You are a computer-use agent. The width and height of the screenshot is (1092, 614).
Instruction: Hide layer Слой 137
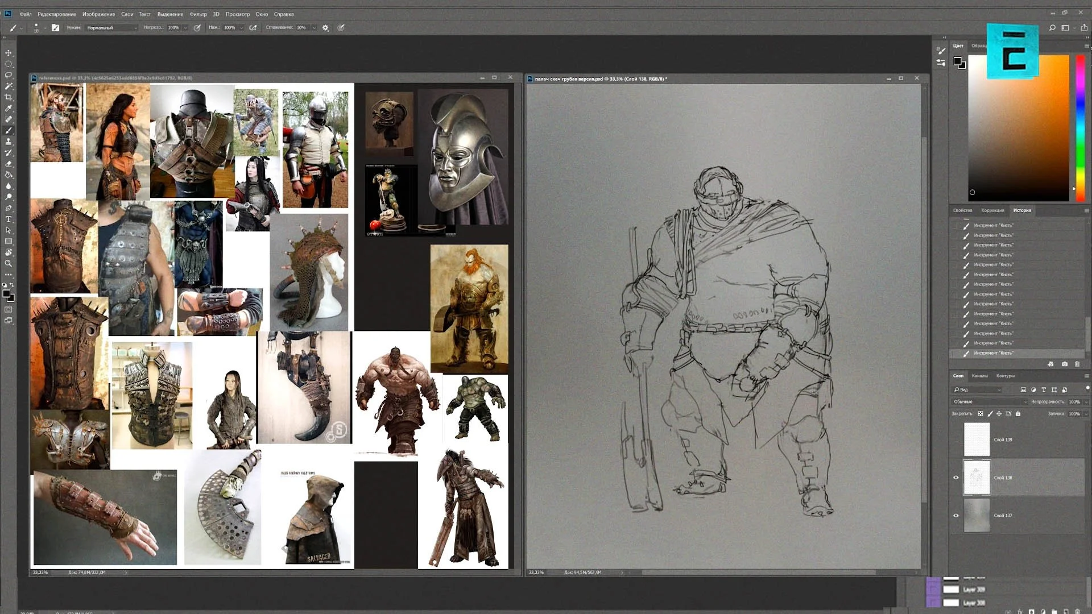click(955, 516)
